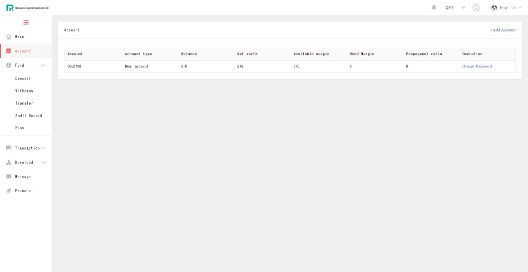Open notifications bell icon
This screenshot has height=272, width=528.
click(x=434, y=7)
